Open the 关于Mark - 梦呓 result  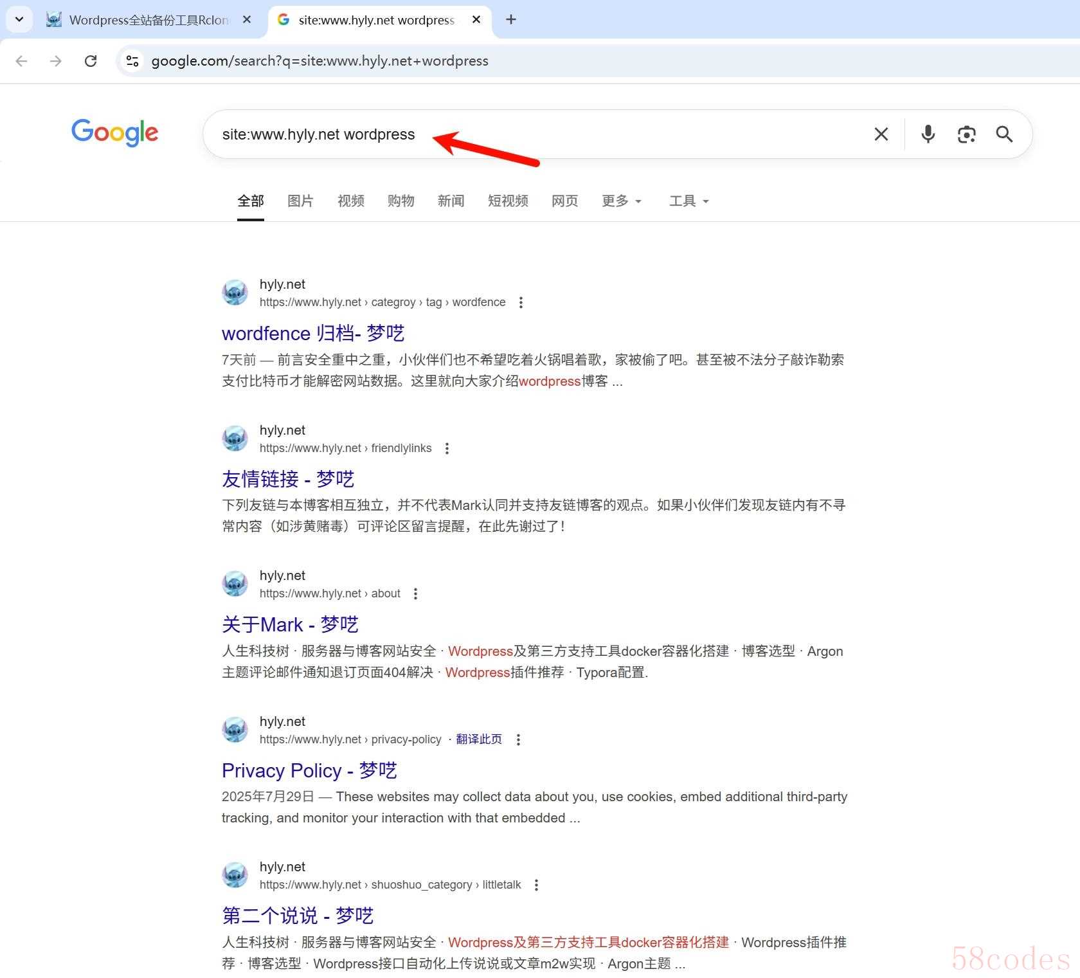[x=290, y=624]
